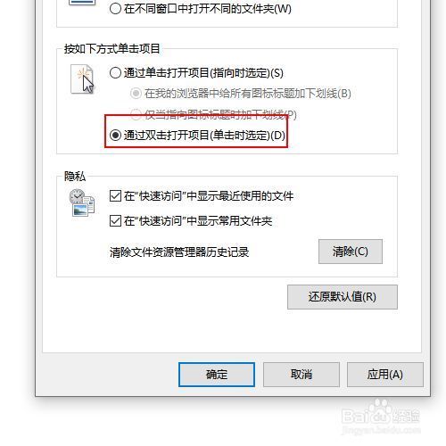This screenshot has height=446, width=446.
Task: Click the jingyan.baidu.com watermark text
Action: (x=381, y=430)
